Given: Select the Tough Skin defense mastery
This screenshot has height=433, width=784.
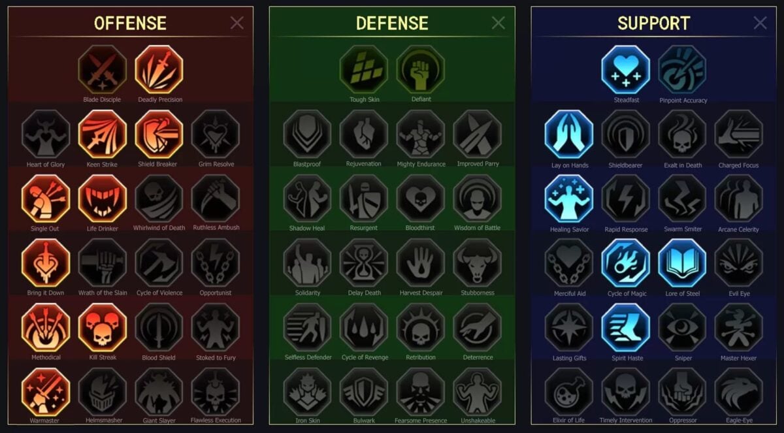Looking at the screenshot, I should point(364,69).
